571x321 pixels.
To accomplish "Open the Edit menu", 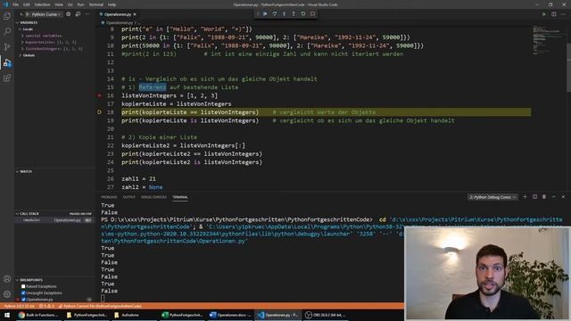I will click(27, 4).
